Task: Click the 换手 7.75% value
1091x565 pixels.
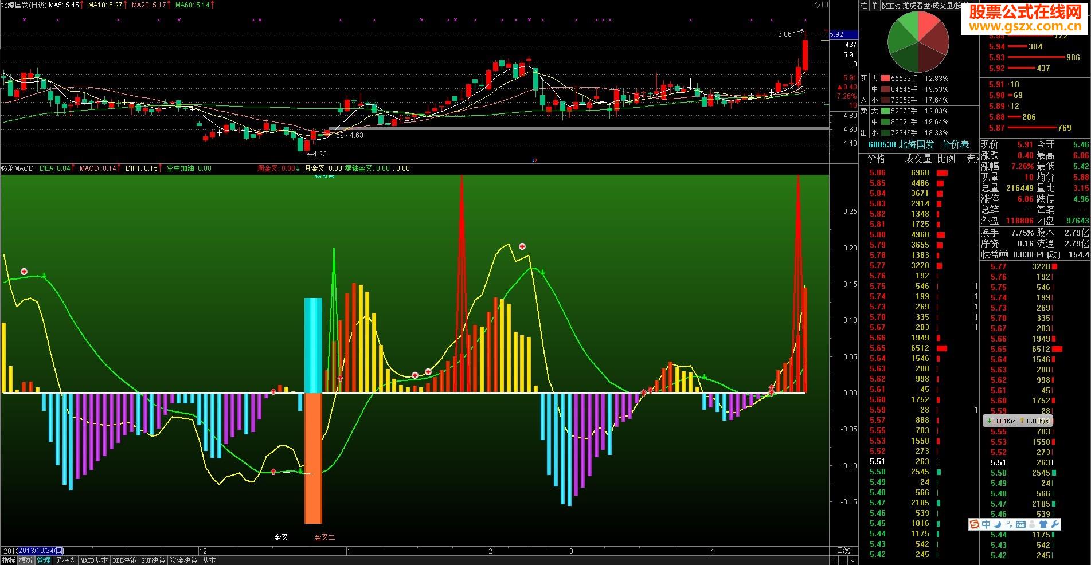Action: pos(1022,233)
